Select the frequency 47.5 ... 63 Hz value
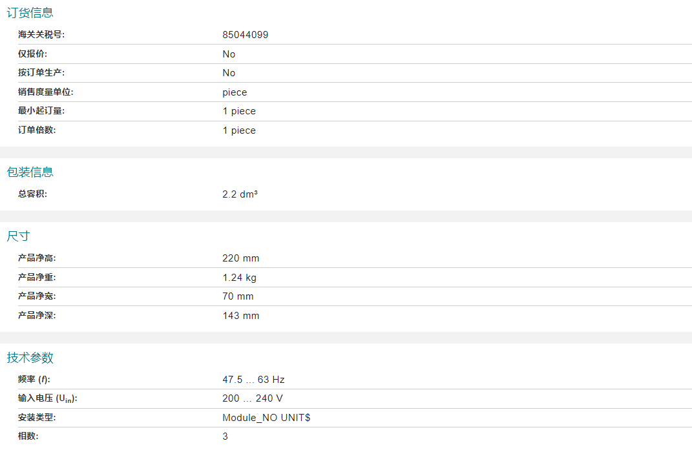This screenshot has width=692, height=452. (254, 380)
